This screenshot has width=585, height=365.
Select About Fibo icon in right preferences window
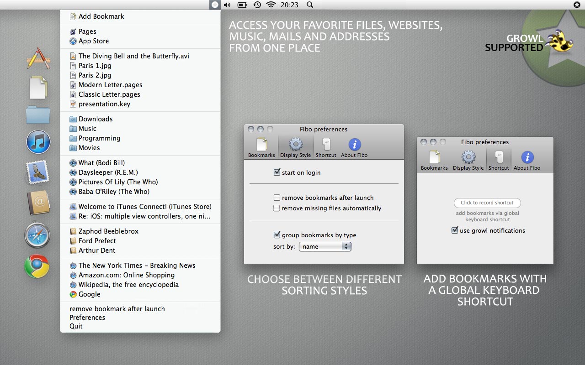527,160
